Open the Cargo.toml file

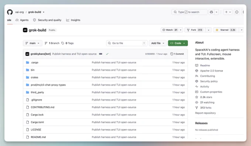point(37,122)
